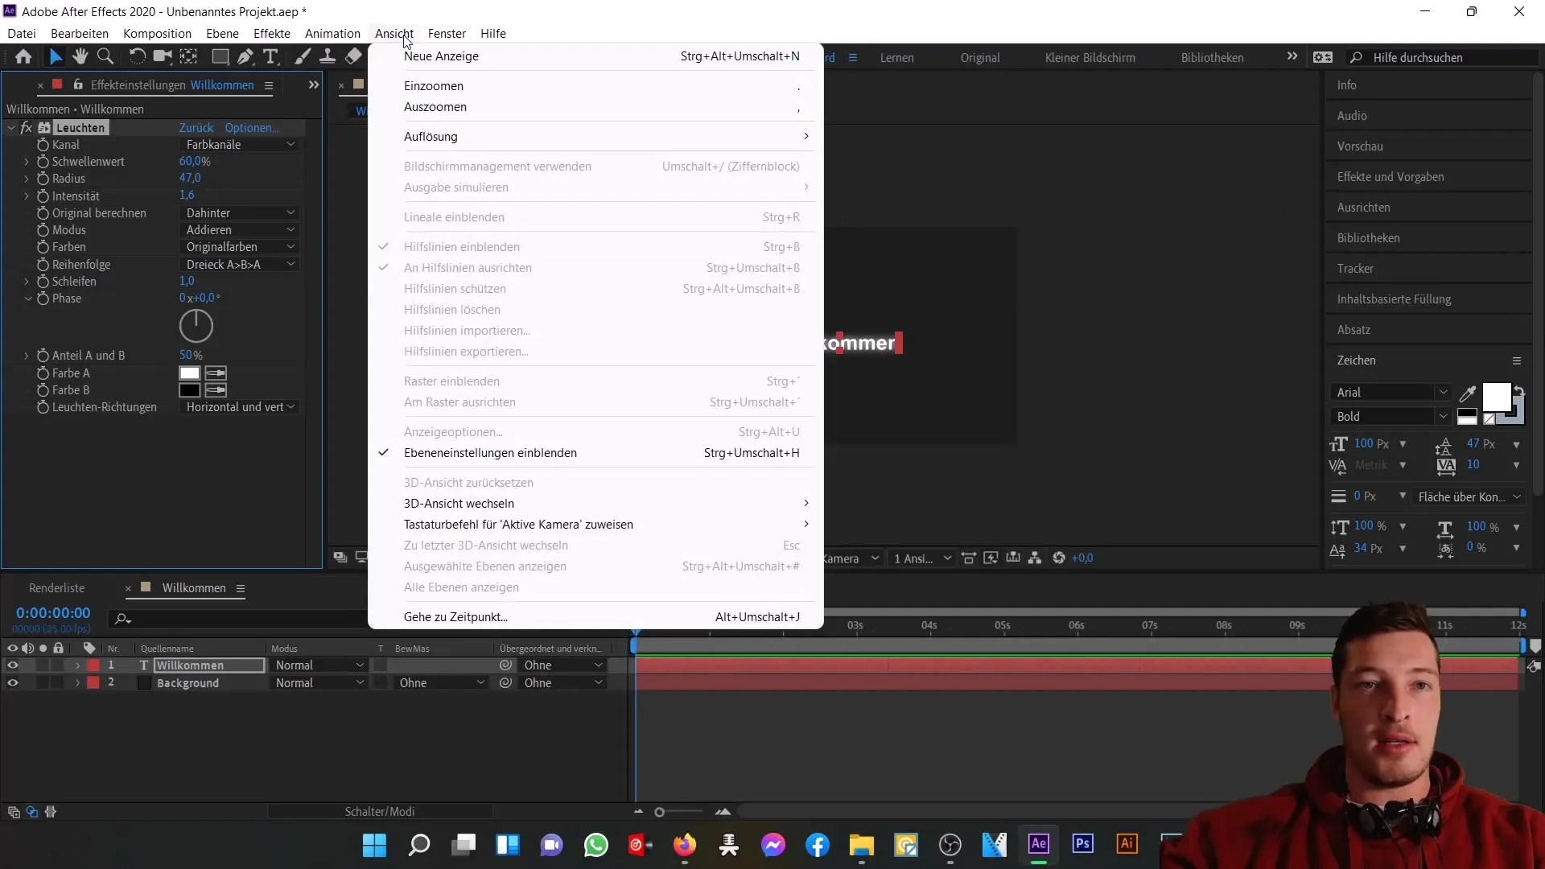Click the timeline zoom slider handle
1545x869 pixels.
click(x=659, y=813)
